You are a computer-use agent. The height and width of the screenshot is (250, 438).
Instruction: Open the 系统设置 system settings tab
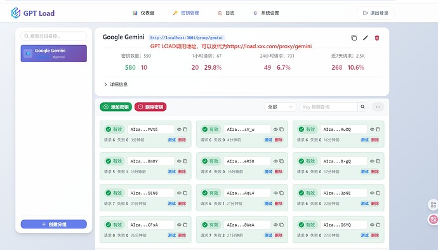pyautogui.click(x=266, y=13)
